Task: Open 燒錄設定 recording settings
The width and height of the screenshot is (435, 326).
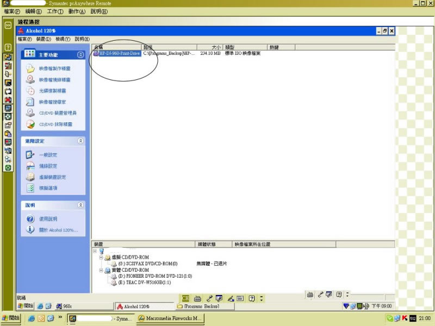Action: coord(41,166)
